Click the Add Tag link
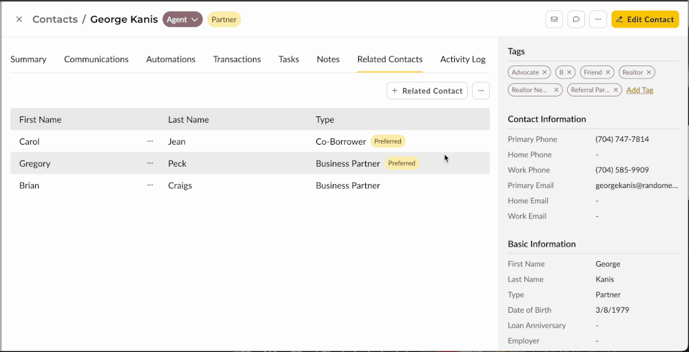The image size is (689, 352). (x=639, y=90)
